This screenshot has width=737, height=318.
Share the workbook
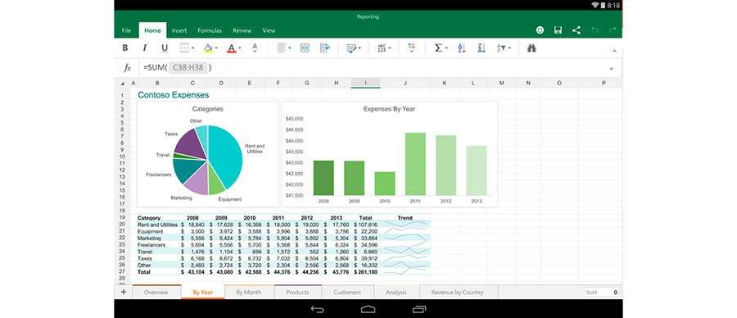576,30
